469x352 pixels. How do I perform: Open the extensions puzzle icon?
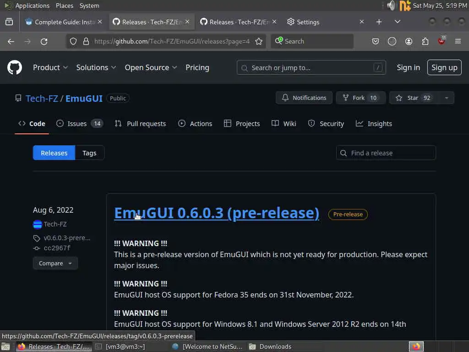[425, 41]
